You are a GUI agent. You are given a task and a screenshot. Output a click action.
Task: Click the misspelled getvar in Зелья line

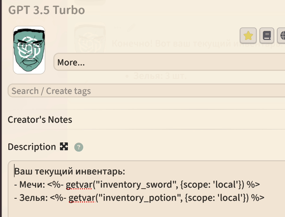[x=82, y=198]
